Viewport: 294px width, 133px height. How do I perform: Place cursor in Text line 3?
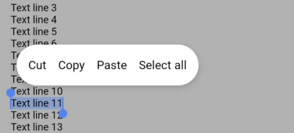pos(34,8)
